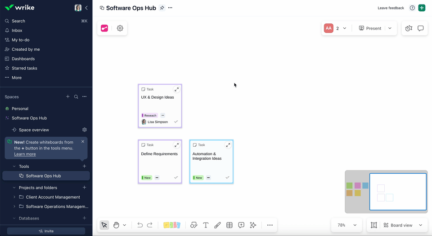
Task: Open the shapes tool
Action: pyautogui.click(x=194, y=225)
